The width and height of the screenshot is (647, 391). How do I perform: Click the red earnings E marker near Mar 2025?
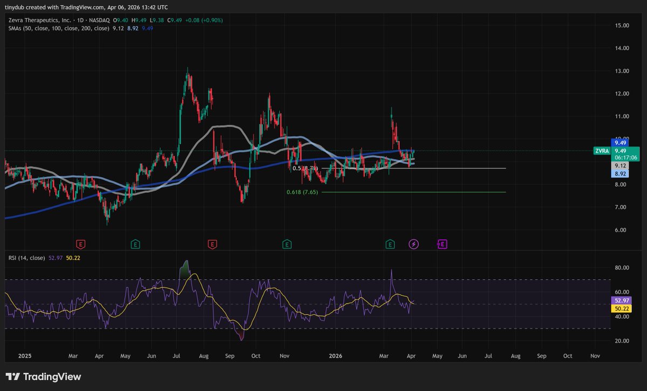80,245
